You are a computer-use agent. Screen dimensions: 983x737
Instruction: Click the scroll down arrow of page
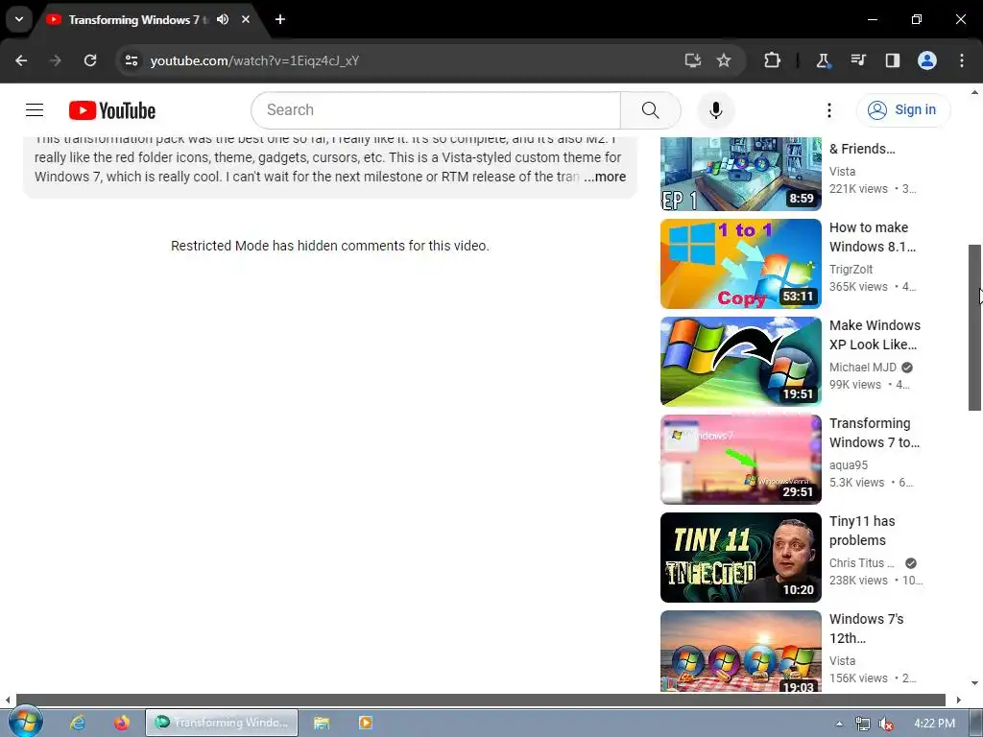tap(974, 683)
